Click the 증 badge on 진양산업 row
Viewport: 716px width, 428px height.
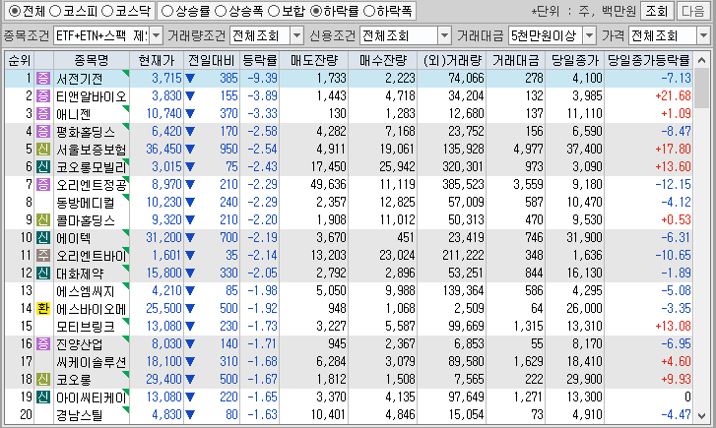[43, 343]
